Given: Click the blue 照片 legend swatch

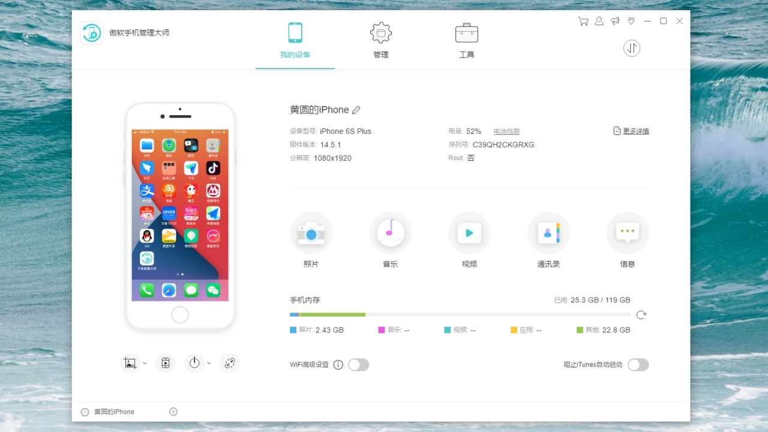Looking at the screenshot, I should [293, 330].
